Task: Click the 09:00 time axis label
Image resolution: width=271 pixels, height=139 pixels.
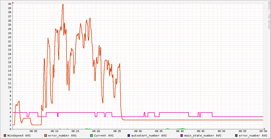Action: tap(263, 131)
